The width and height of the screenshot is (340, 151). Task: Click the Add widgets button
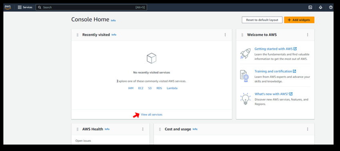[x=299, y=20]
